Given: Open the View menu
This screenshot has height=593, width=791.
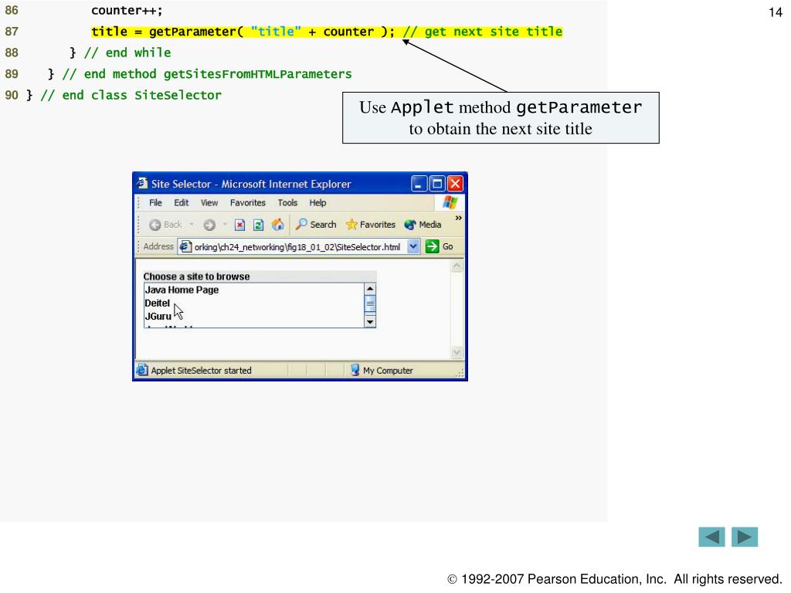Looking at the screenshot, I should pos(209,203).
